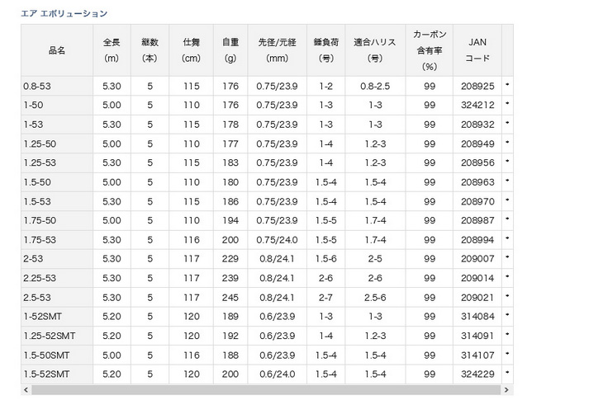Click the 自重 (g) column header
This screenshot has height=414, width=603.
tap(230, 50)
